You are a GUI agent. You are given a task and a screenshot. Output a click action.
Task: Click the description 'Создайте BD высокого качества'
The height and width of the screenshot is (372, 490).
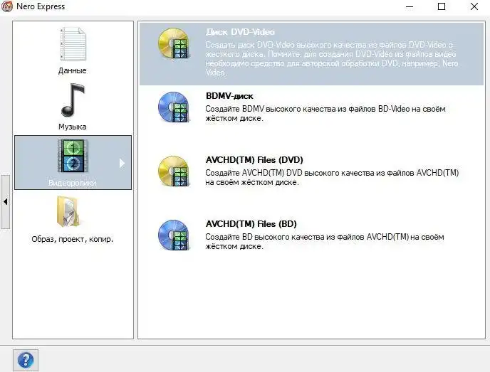tap(325, 242)
